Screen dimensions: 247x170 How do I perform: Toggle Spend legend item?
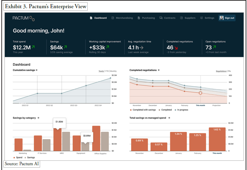pos(18,158)
